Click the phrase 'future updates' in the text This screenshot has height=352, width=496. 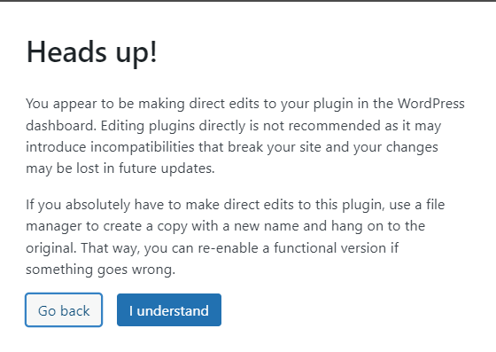[167, 168]
